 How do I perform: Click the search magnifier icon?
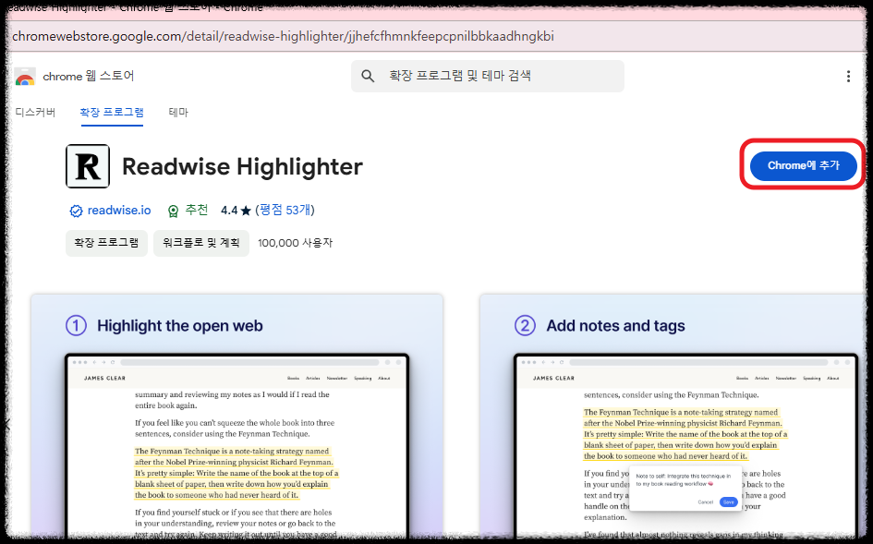tap(368, 76)
